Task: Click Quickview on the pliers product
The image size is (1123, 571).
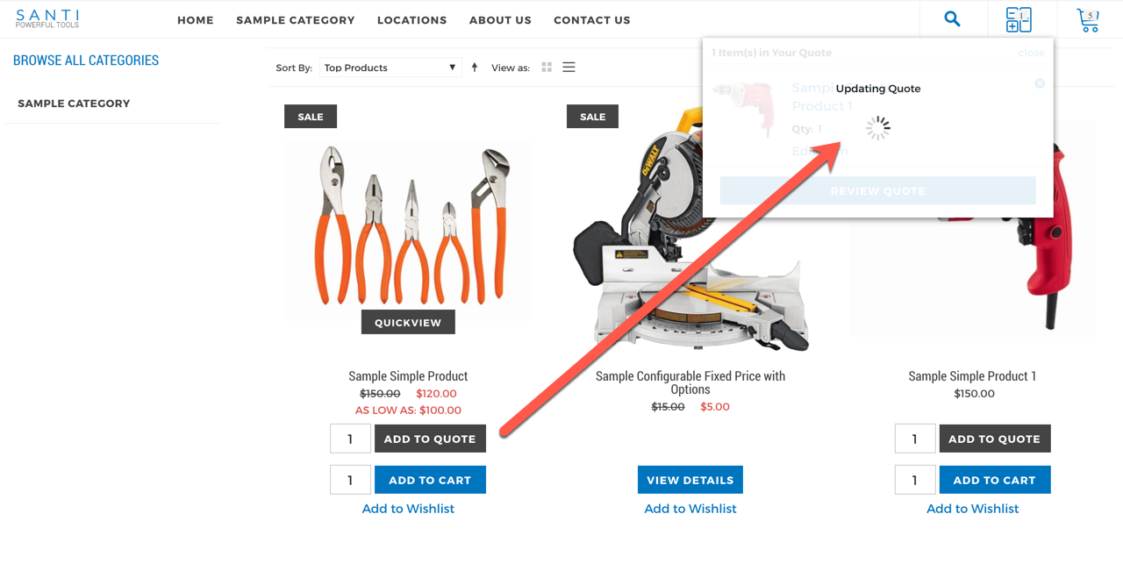Action: coord(408,322)
